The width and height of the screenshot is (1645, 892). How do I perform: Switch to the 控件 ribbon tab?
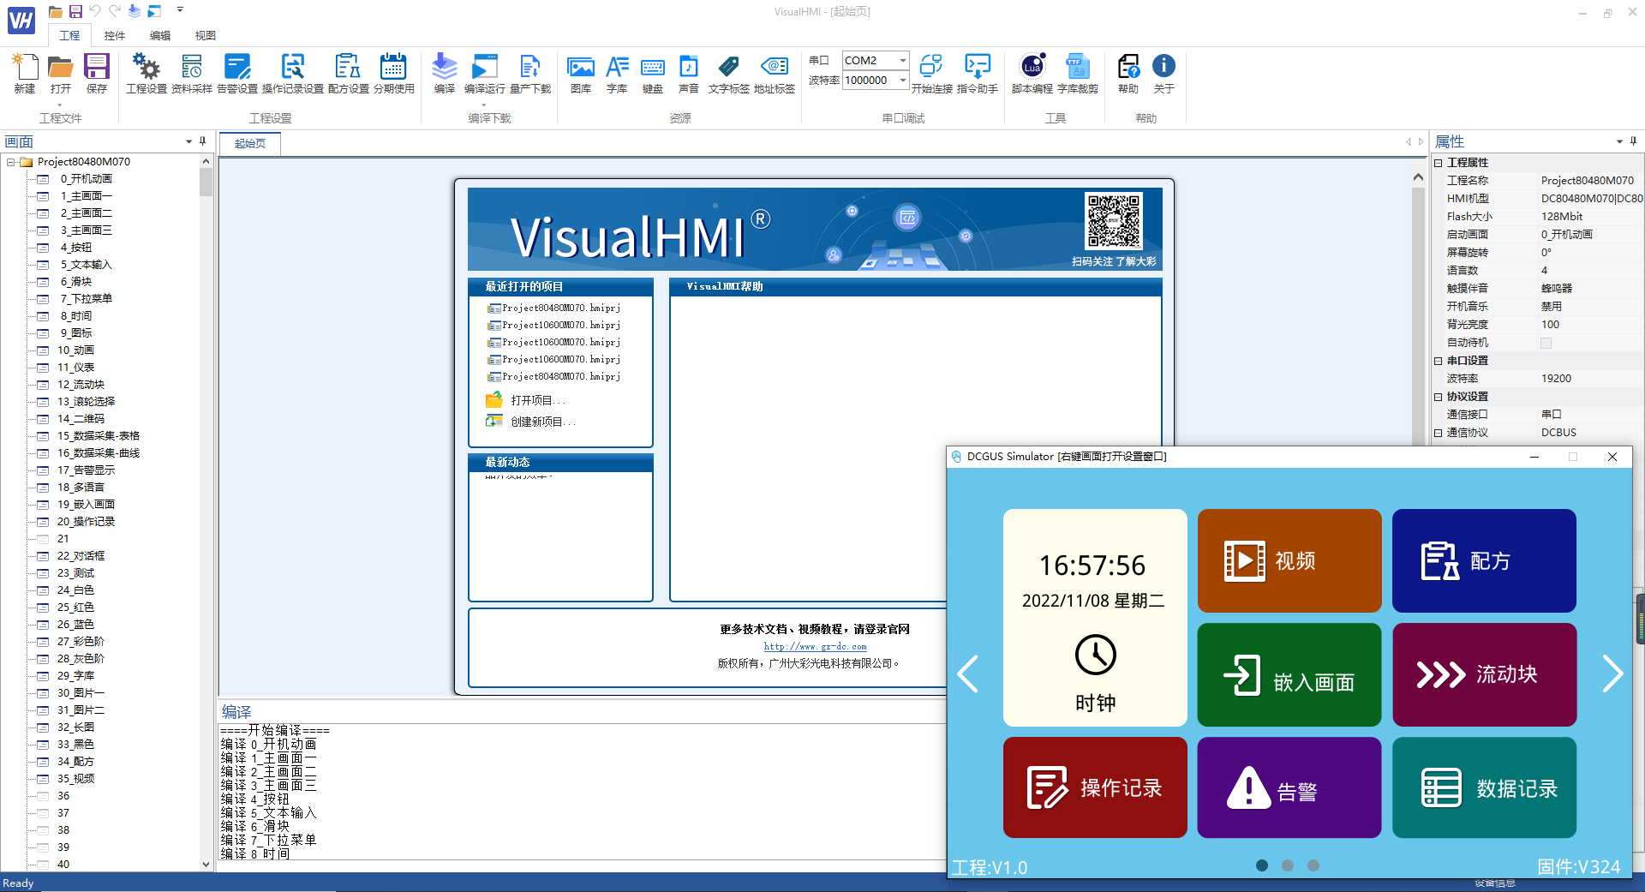tap(115, 35)
